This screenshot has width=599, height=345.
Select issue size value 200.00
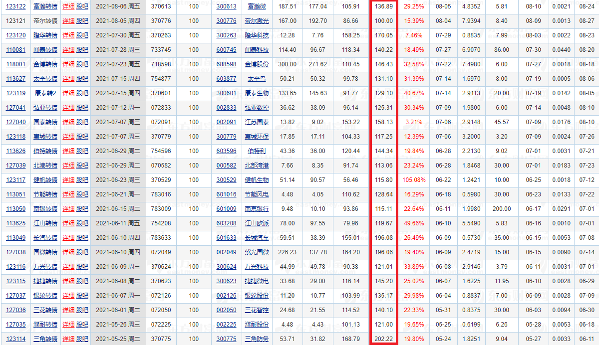point(502,209)
